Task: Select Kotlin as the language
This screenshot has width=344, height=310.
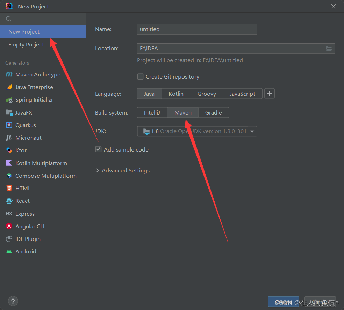Action: pyautogui.click(x=176, y=94)
